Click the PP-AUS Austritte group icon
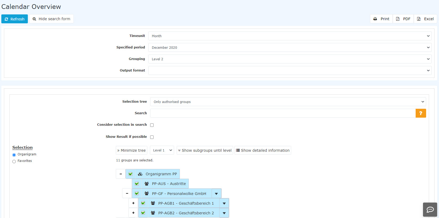This screenshot has width=439, height=218. click(x=147, y=184)
